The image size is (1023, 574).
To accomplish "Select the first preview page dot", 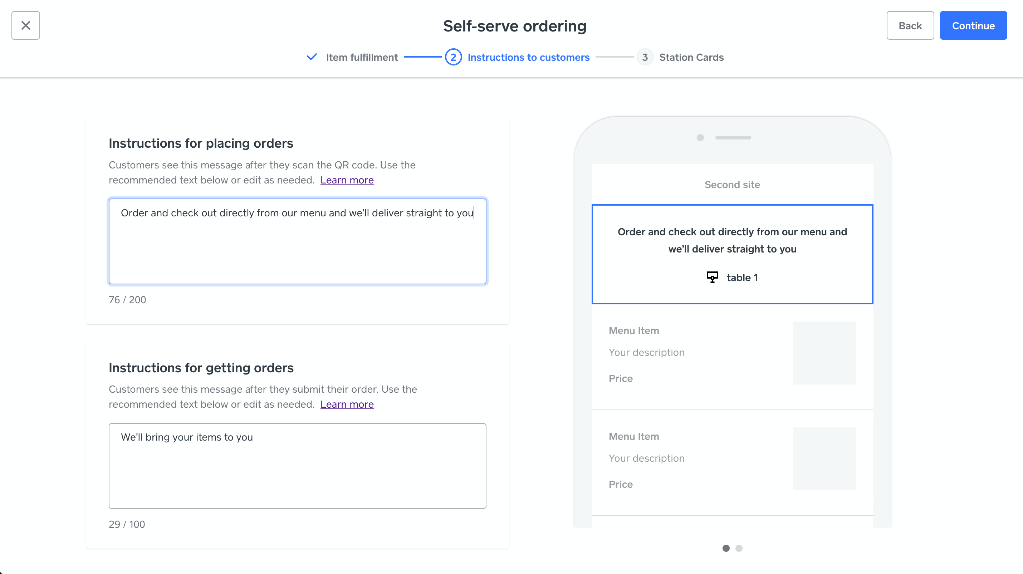I will coord(726,548).
